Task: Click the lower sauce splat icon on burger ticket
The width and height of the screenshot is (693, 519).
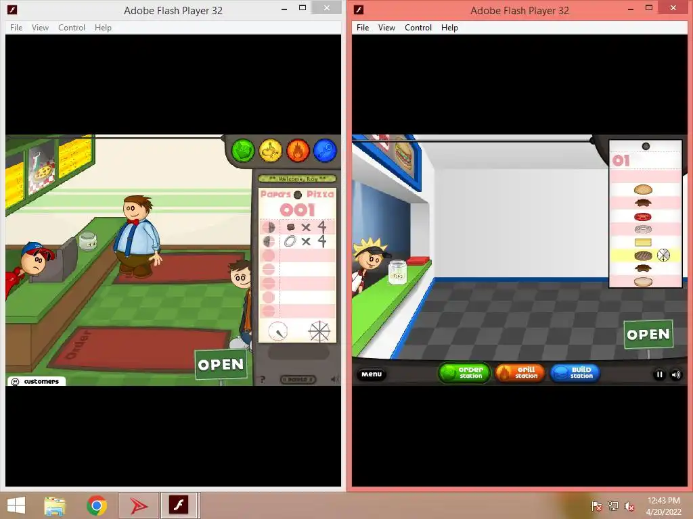Action: 643,268
